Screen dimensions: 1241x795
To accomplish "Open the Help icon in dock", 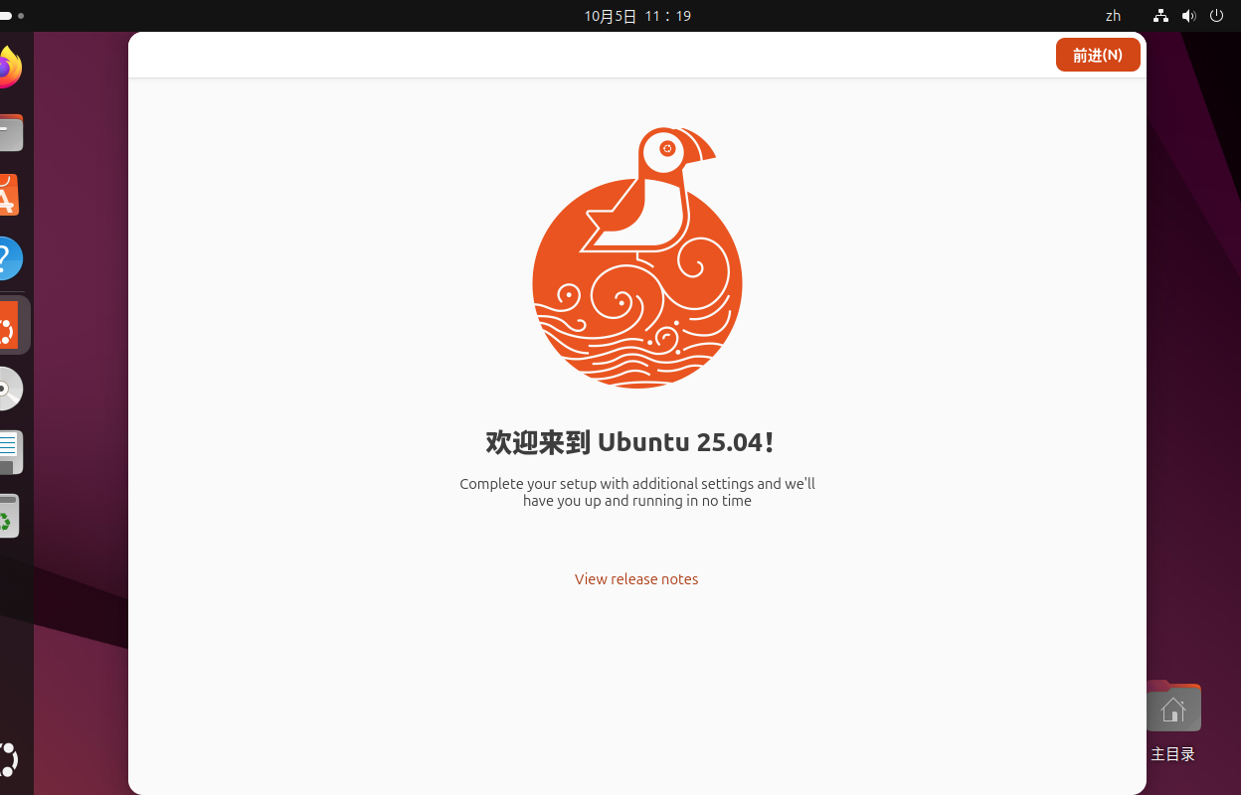I will pos(9,259).
